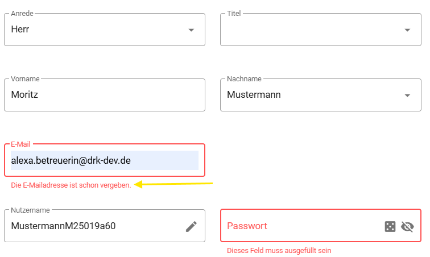Click the E-Mail field label
The width and height of the screenshot is (430, 257).
point(20,144)
